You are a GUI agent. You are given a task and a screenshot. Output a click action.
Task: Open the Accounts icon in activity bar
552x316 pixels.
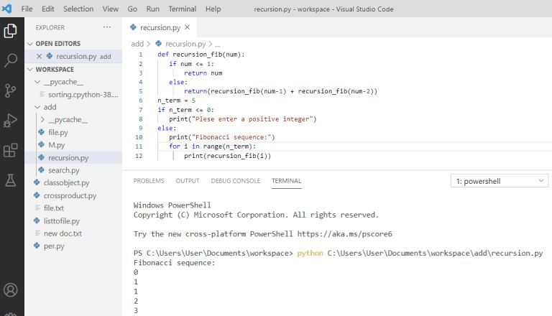click(11, 290)
